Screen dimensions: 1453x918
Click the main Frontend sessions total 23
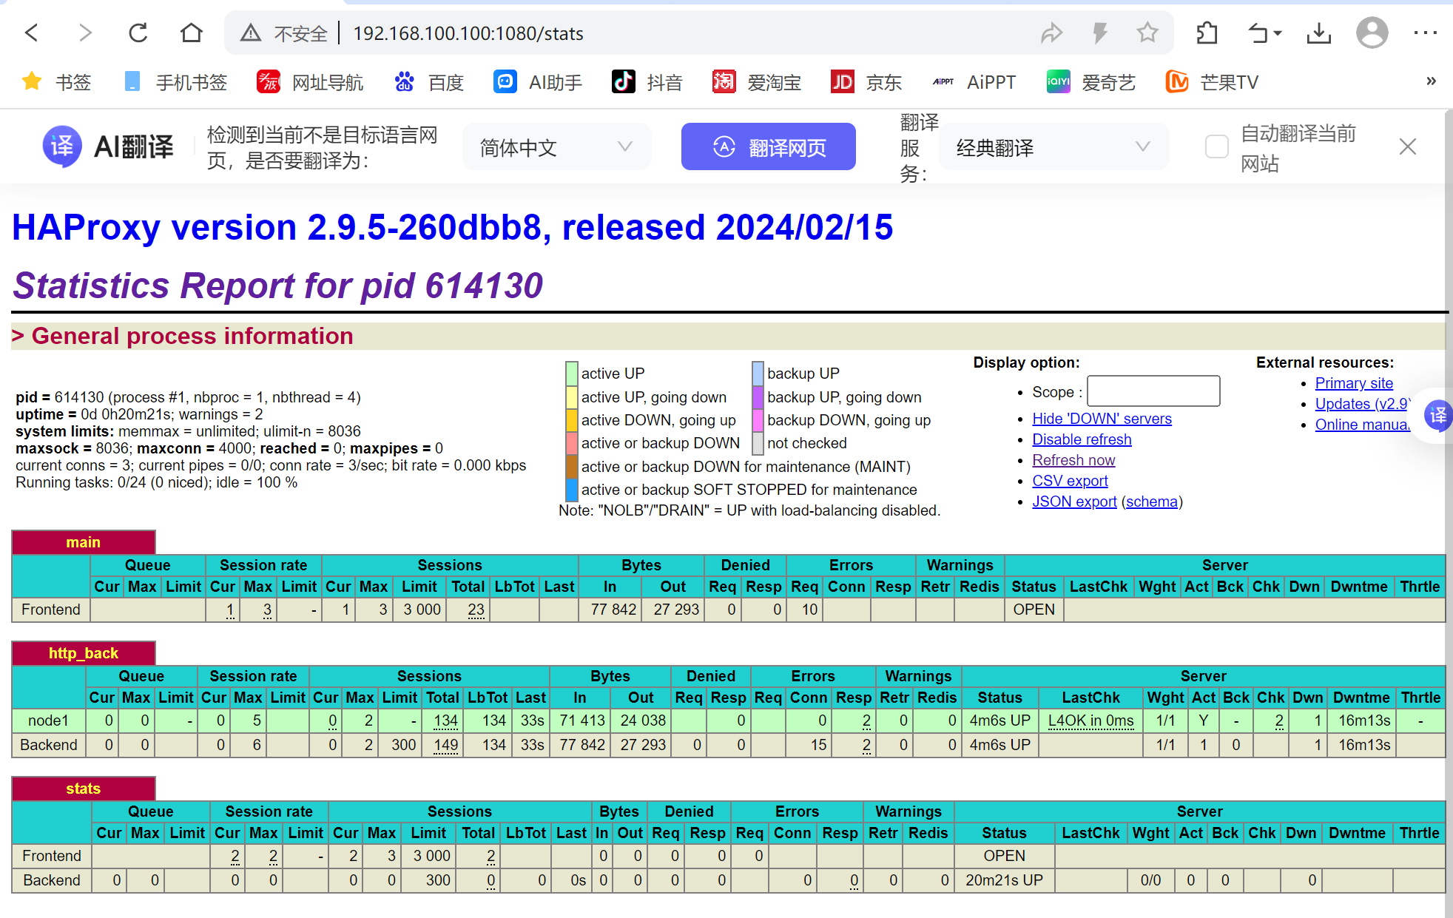click(x=476, y=610)
